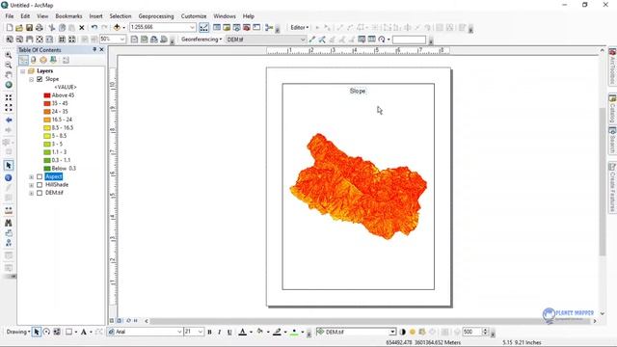
Task: Open the Selection menu
Action: click(121, 16)
